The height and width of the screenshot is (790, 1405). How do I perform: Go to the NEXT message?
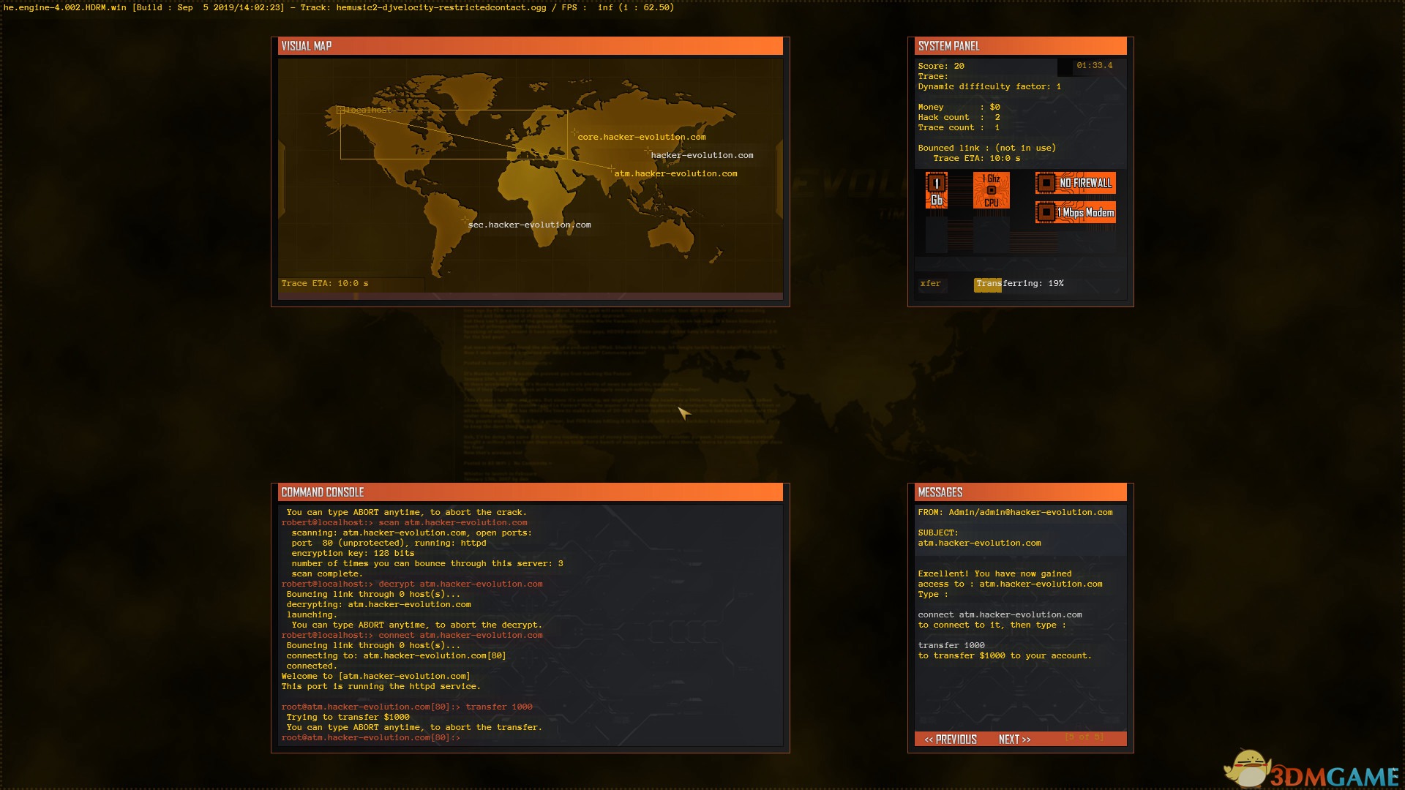(x=1014, y=740)
